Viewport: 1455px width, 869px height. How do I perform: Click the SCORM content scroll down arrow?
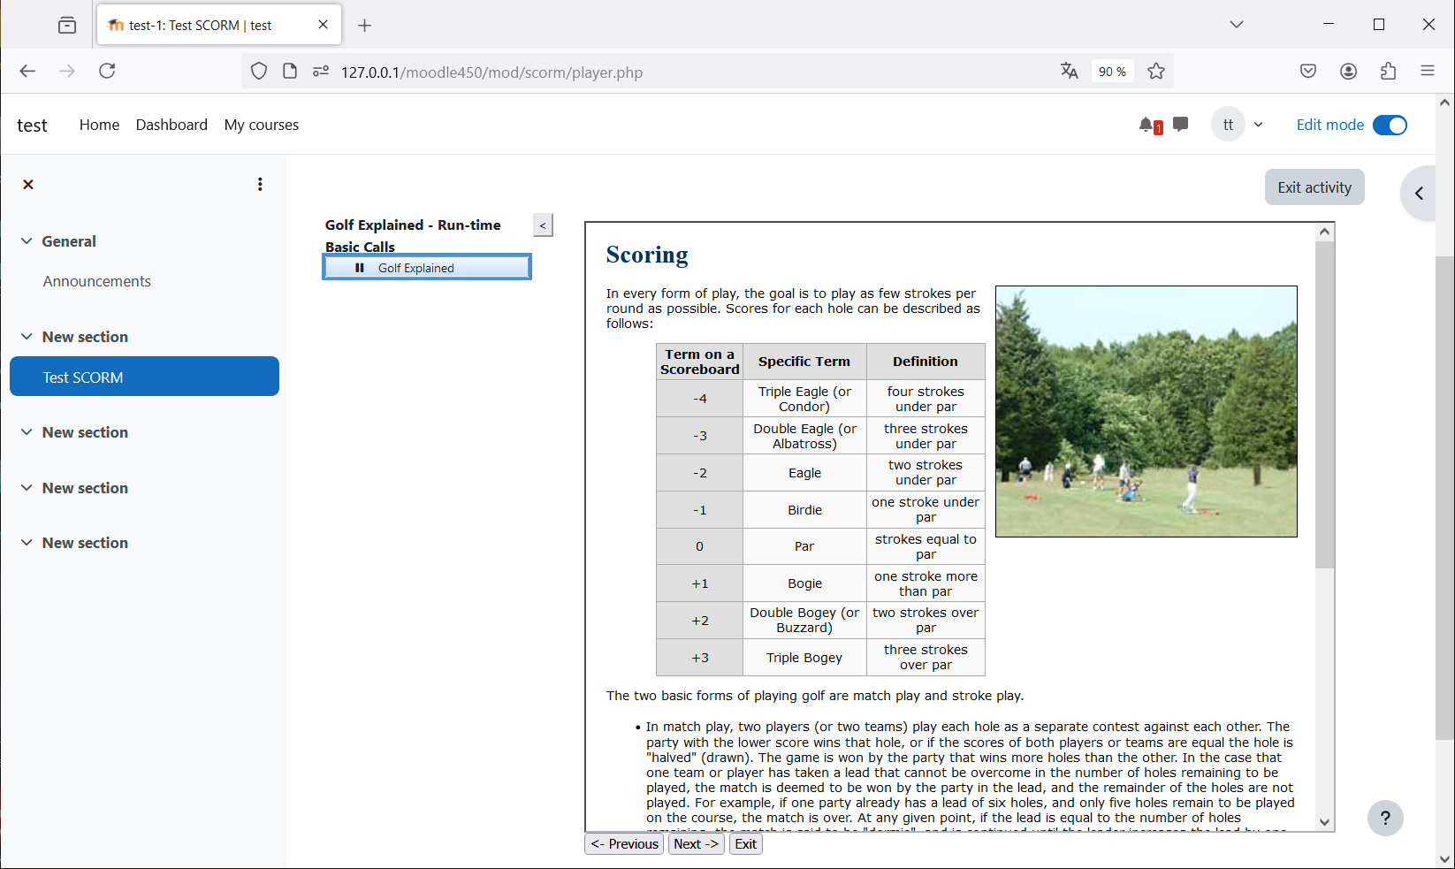[x=1324, y=822]
